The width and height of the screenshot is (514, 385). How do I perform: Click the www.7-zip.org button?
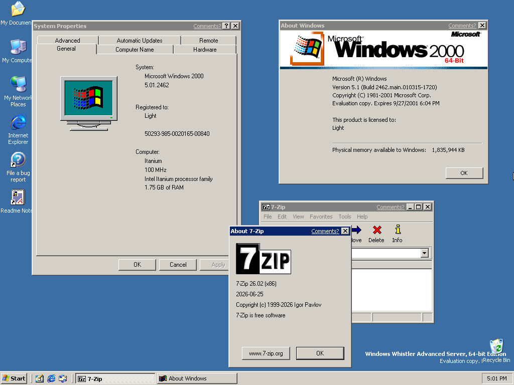[266, 353]
